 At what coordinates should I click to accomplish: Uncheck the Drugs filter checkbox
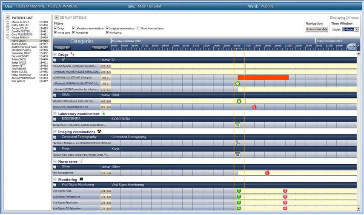coord(56,28)
